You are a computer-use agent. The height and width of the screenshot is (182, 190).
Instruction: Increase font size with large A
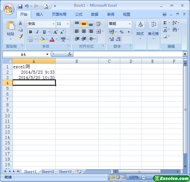56,32
